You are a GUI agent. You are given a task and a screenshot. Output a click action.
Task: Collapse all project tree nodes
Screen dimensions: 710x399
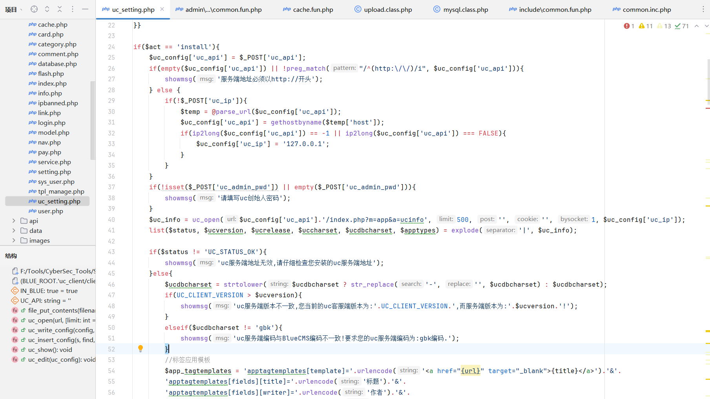coord(60,9)
